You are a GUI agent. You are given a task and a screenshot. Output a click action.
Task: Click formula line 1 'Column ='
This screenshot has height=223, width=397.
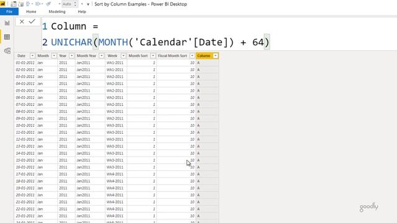(x=74, y=26)
